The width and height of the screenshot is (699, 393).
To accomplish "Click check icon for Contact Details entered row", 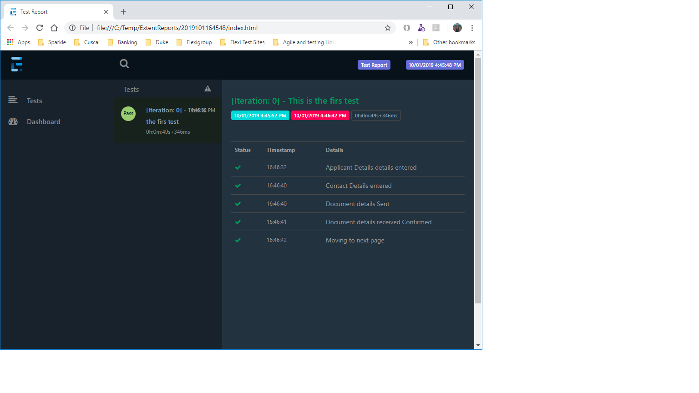I will [x=238, y=186].
